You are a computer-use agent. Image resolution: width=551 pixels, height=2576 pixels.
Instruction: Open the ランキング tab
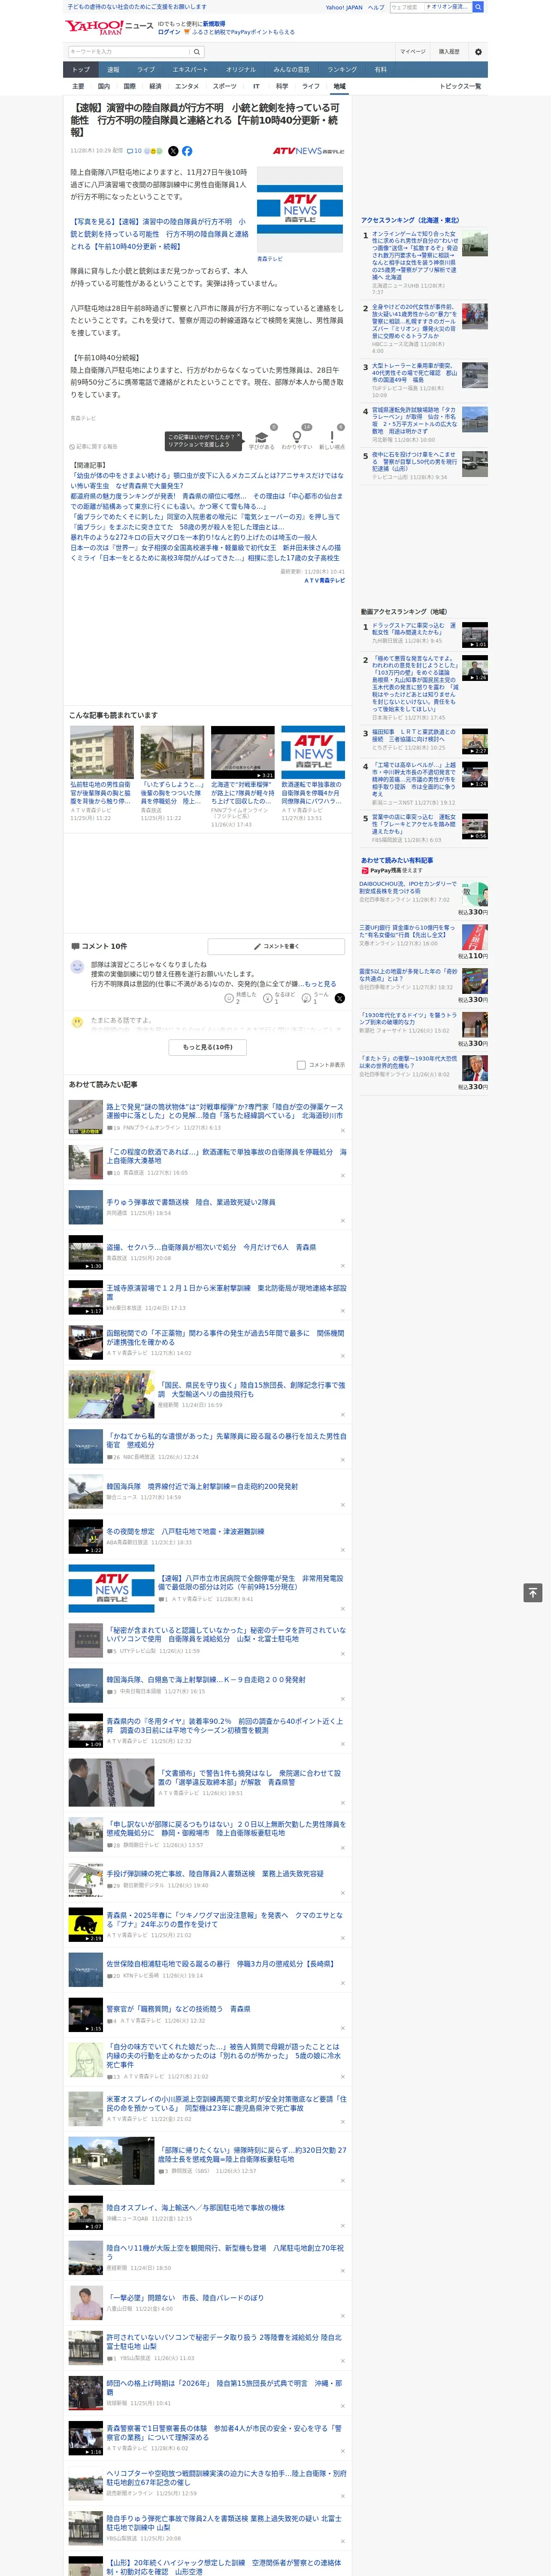(x=342, y=70)
